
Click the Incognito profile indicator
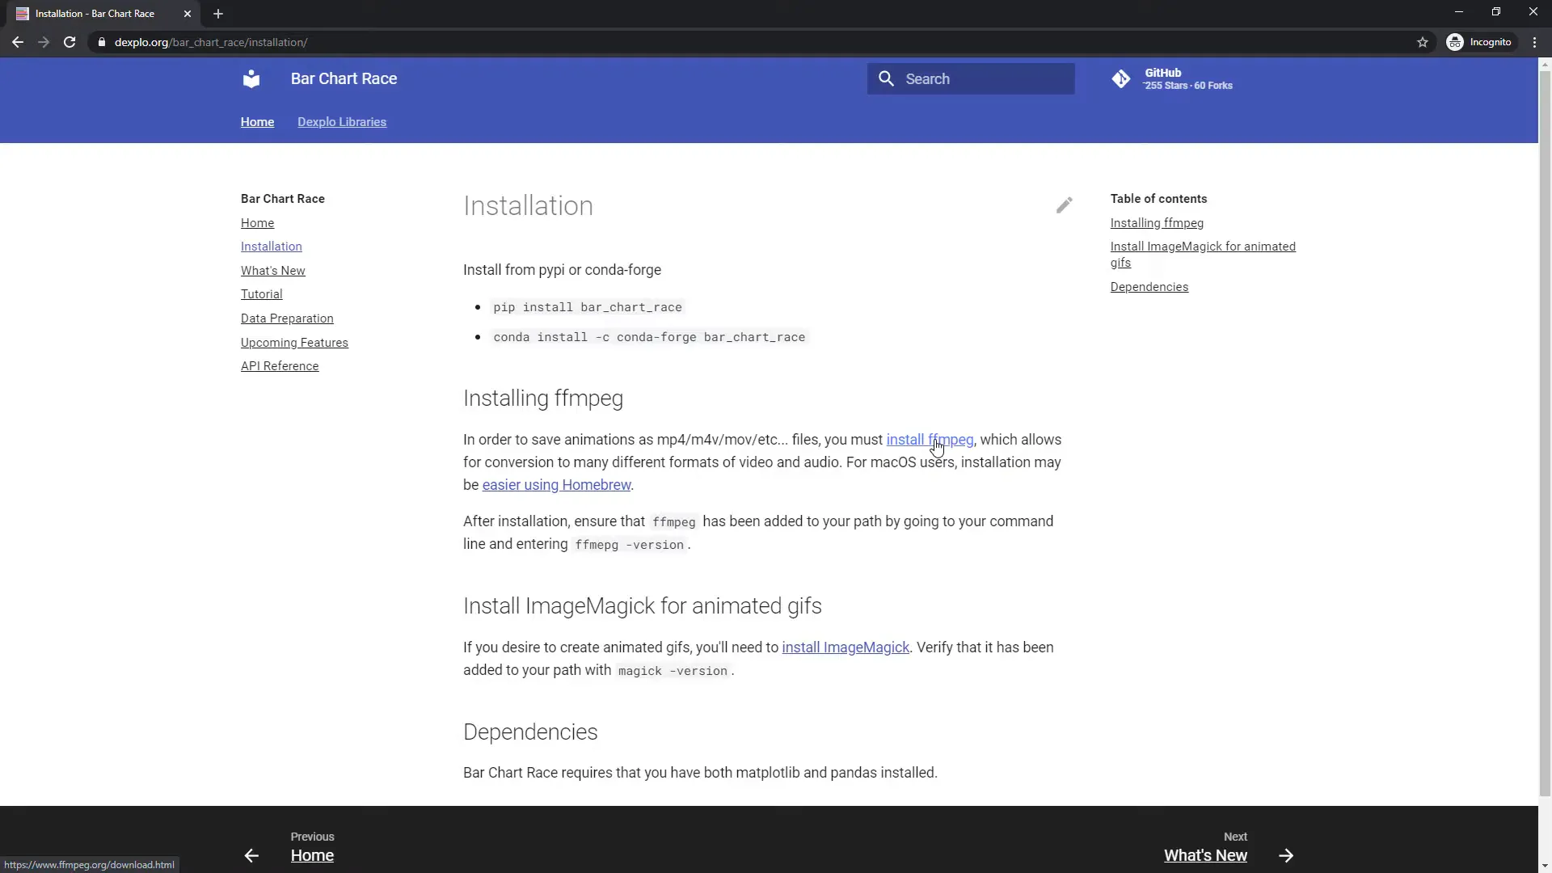[x=1481, y=42]
